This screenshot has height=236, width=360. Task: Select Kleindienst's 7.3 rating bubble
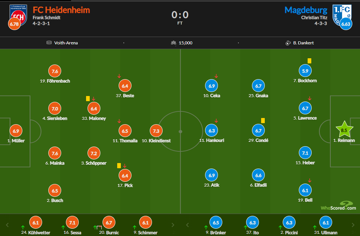pyautogui.click(x=156, y=130)
